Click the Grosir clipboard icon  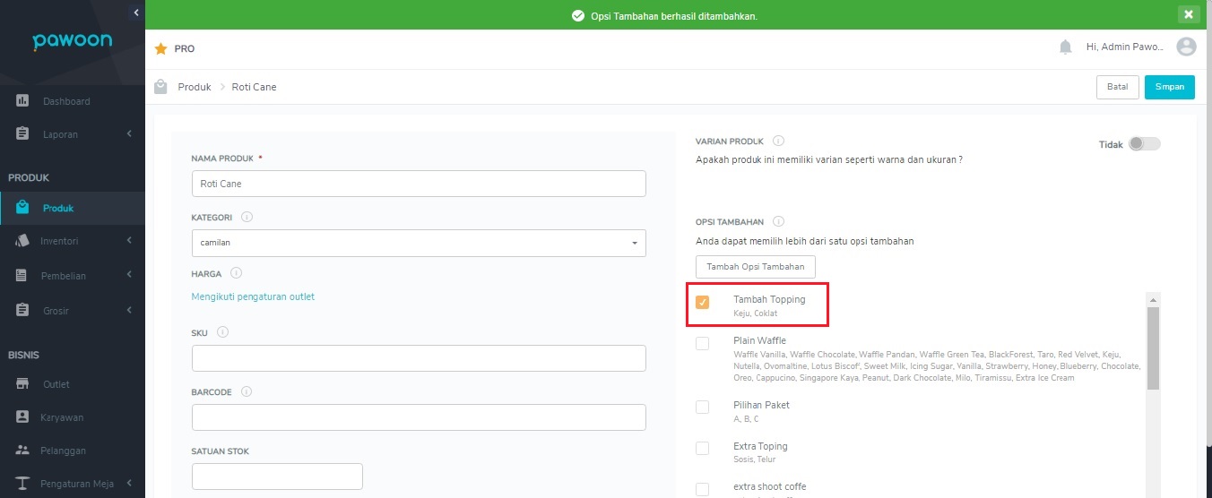click(x=22, y=311)
